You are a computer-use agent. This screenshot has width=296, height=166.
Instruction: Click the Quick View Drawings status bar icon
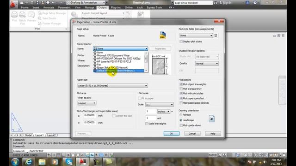[224, 155]
